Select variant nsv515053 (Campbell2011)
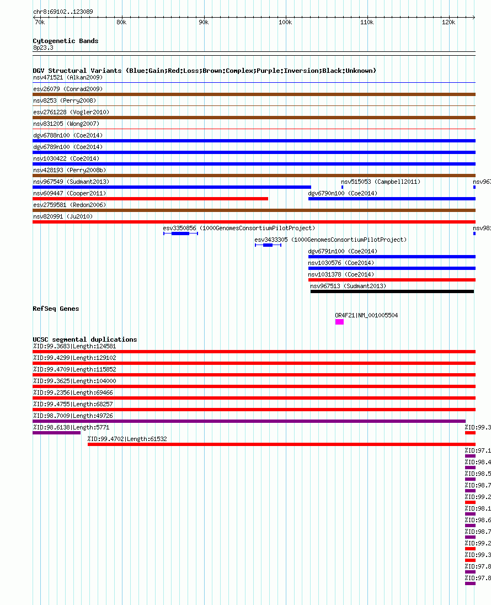Image resolution: width=491 pixels, height=605 pixels. point(381,182)
